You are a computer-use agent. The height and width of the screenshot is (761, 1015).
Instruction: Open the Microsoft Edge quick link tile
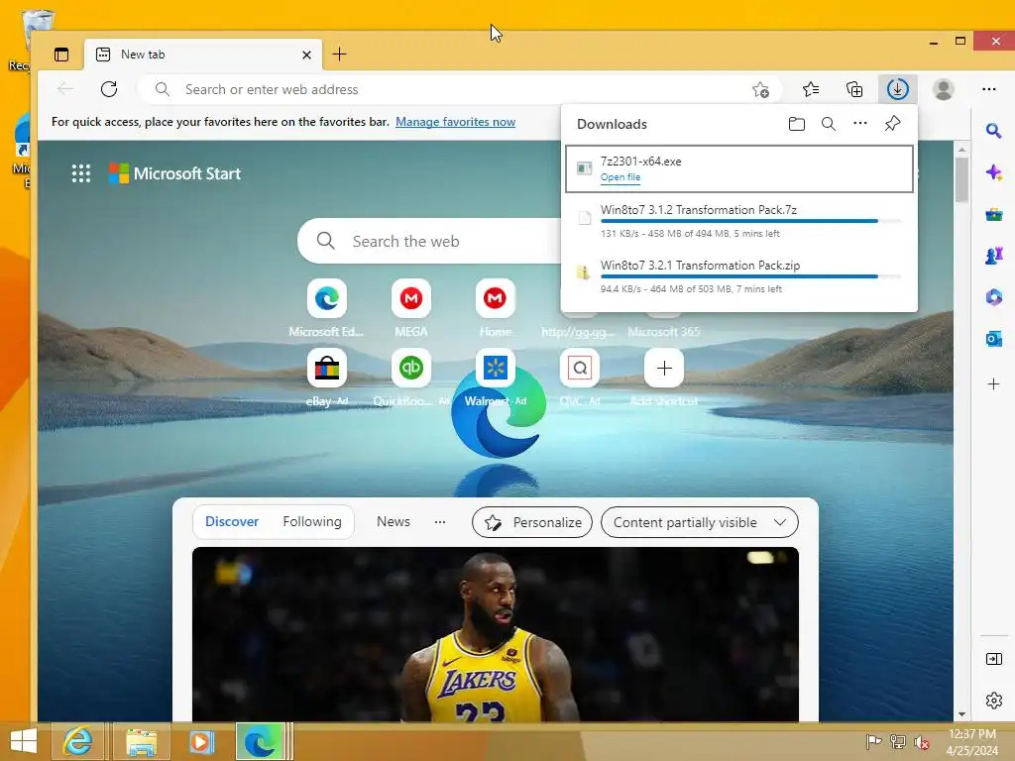327,298
